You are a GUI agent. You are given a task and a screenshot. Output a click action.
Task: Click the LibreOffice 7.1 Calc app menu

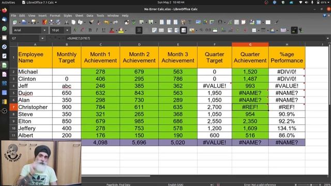[x=39, y=2]
